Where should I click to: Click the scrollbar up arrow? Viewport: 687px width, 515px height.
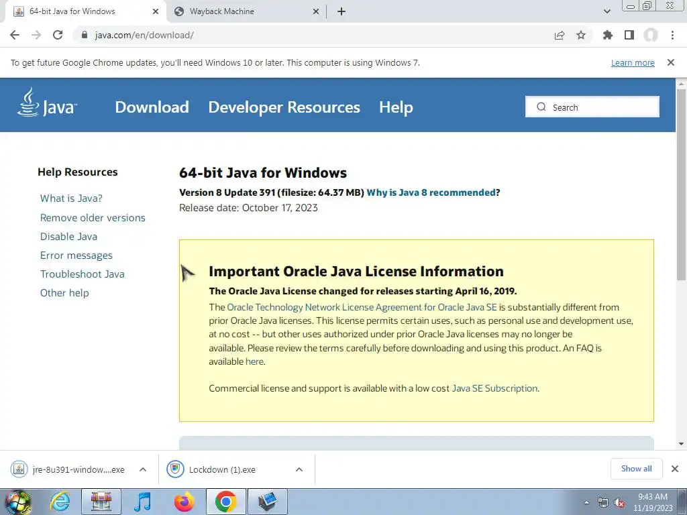(681, 83)
